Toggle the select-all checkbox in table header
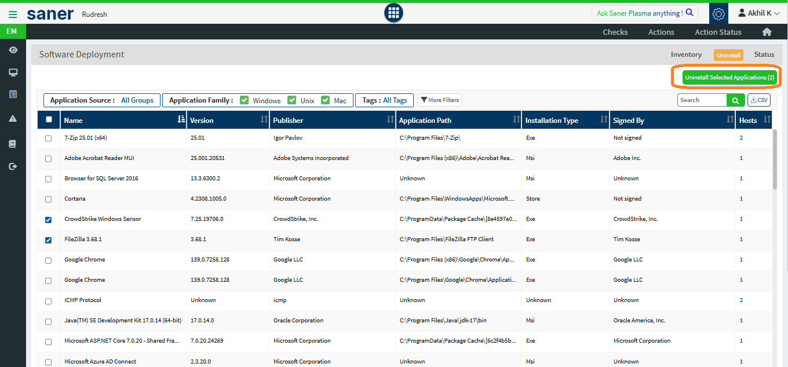This screenshot has width=788, height=367. (x=49, y=119)
